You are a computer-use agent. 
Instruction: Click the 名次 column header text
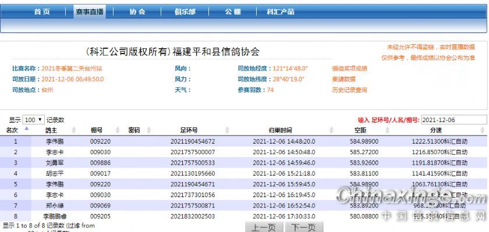coord(12,130)
